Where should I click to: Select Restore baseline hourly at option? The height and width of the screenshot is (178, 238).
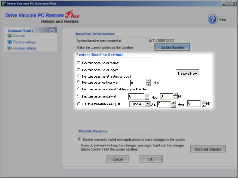click(x=78, y=82)
